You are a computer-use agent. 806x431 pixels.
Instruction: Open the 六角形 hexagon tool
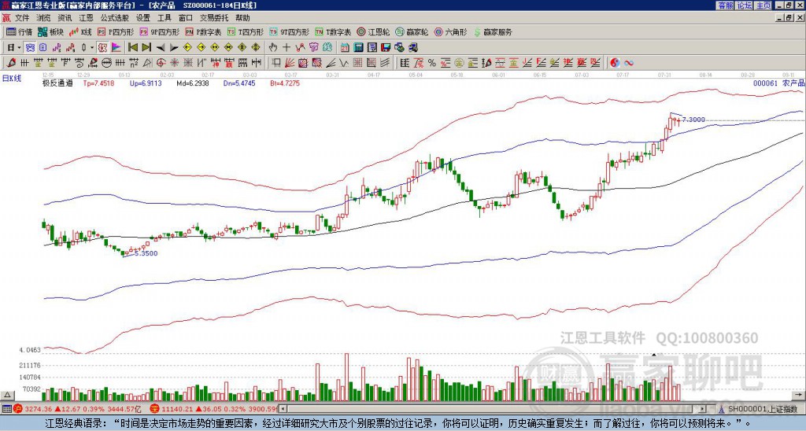[450, 31]
